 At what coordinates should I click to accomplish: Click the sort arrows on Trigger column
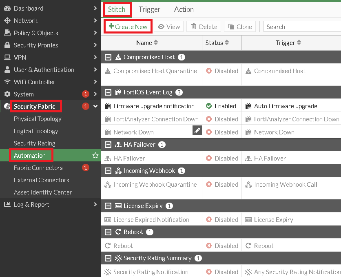click(299, 42)
